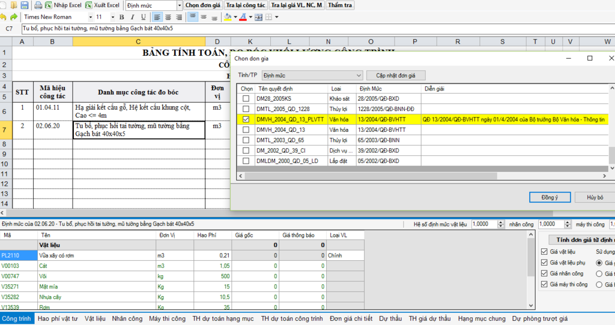Select column header D in the spreadsheet
This screenshot has height=325, width=615.
217,41
